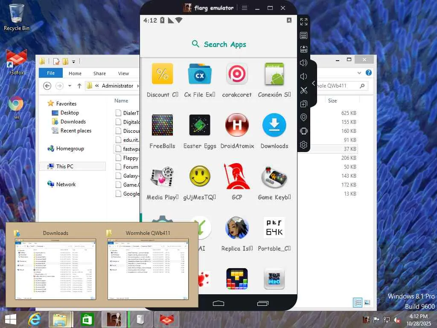Click the emulator fullscreen icon
This screenshot has width=437, height=328.
pos(304,22)
